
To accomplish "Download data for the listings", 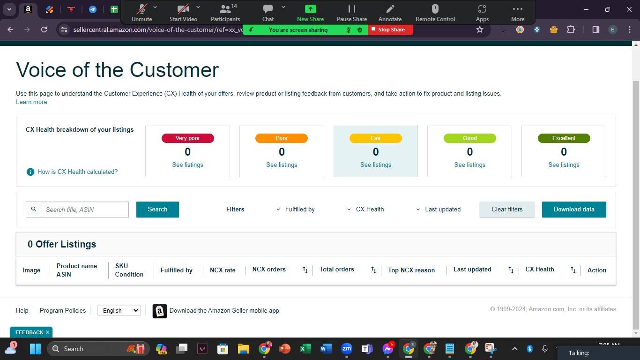I will [574, 210].
